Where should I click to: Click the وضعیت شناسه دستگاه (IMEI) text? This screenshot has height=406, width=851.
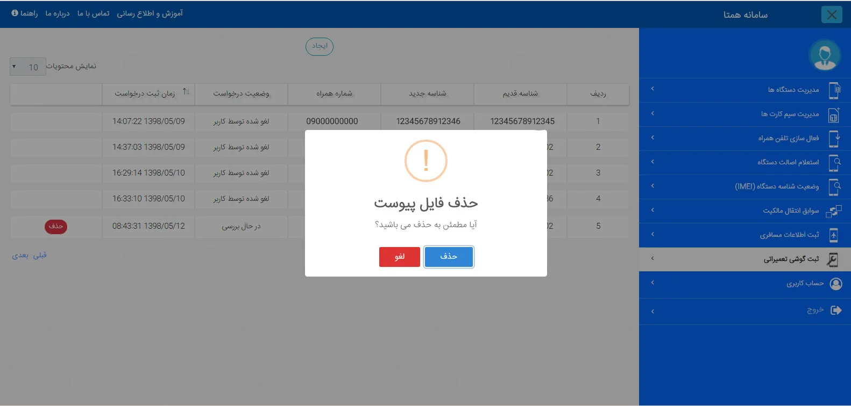coord(777,186)
